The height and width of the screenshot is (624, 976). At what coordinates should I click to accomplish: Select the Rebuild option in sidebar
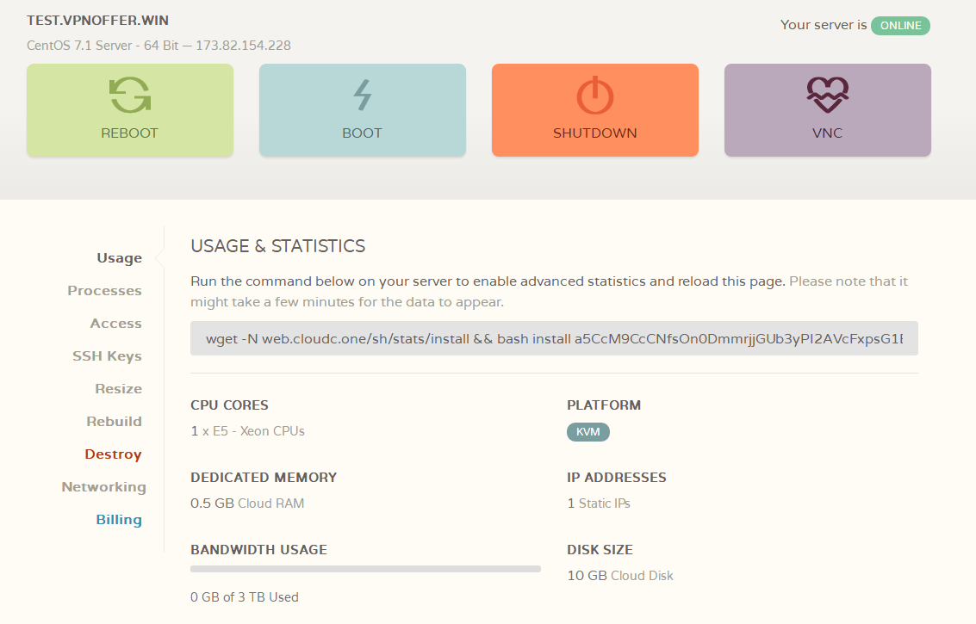114,422
